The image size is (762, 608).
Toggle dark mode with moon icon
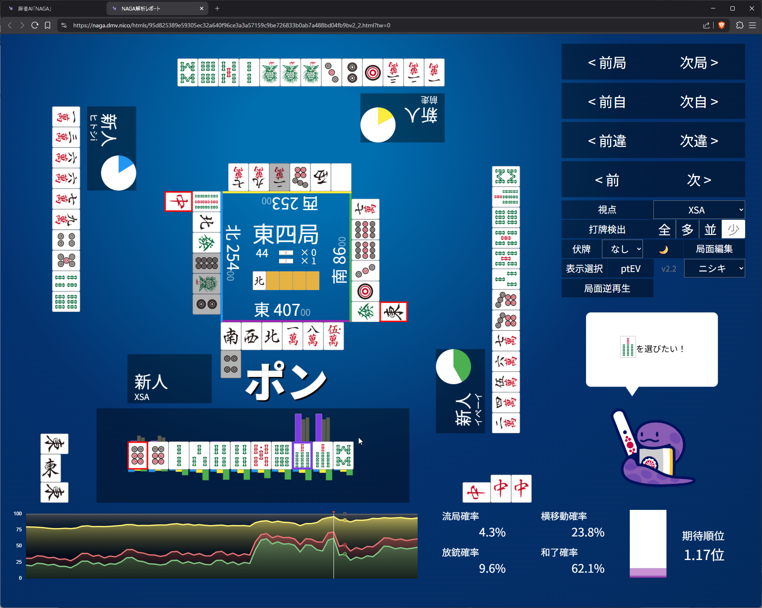click(663, 249)
